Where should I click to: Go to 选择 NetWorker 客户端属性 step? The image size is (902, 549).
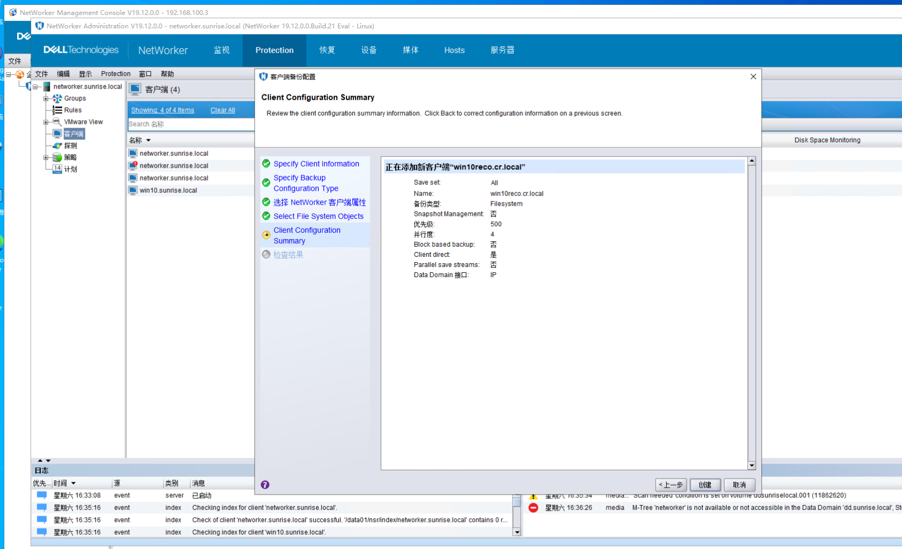click(x=320, y=202)
